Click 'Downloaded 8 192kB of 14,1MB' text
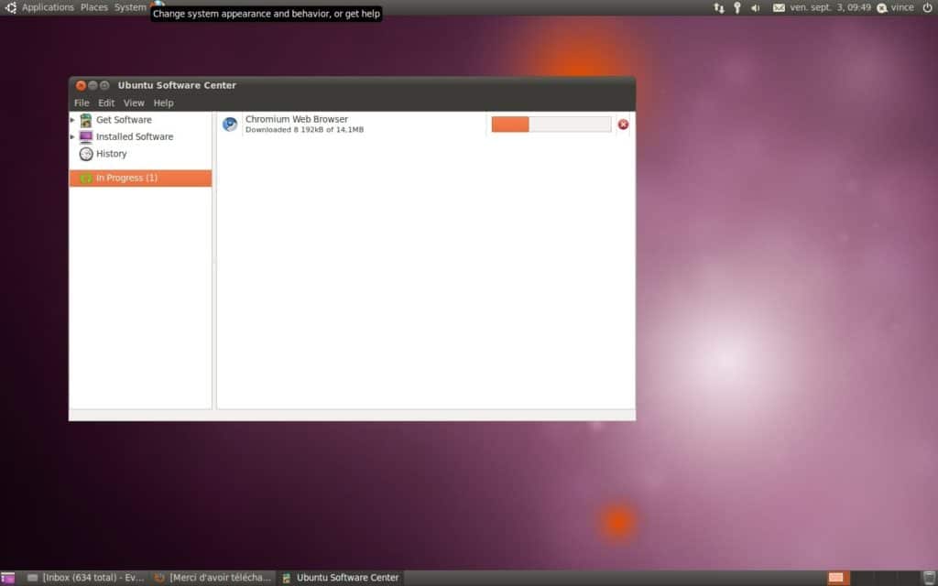Screen dimensions: 938x586 point(304,130)
